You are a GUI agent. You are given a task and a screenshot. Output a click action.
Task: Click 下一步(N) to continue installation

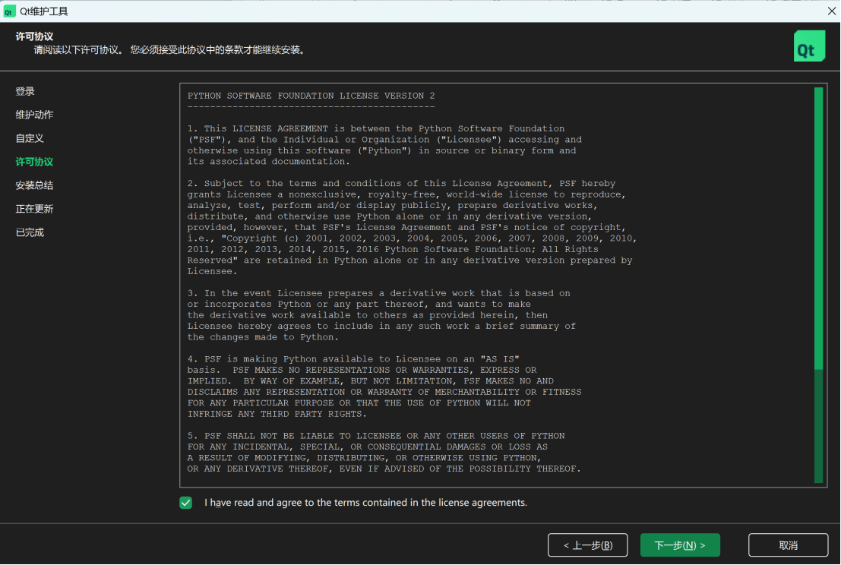tap(680, 544)
